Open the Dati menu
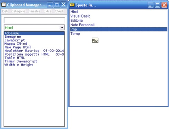169x129 pixels. (5, 11)
